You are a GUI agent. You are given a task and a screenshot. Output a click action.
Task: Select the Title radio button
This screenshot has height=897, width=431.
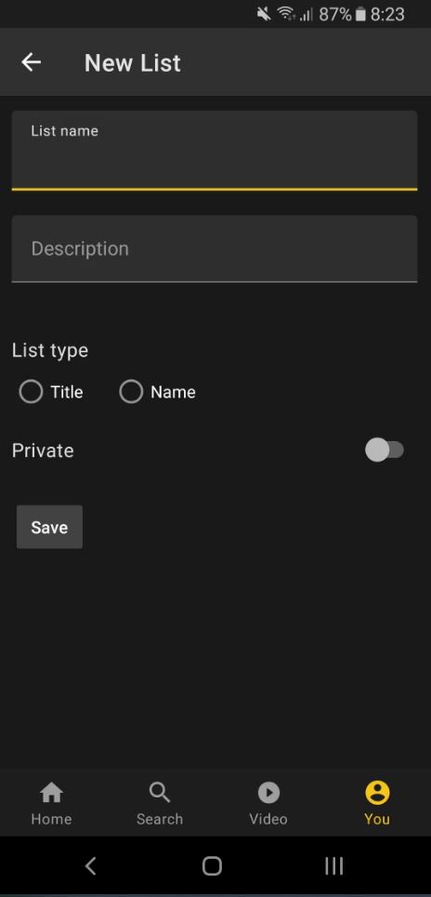(31, 392)
